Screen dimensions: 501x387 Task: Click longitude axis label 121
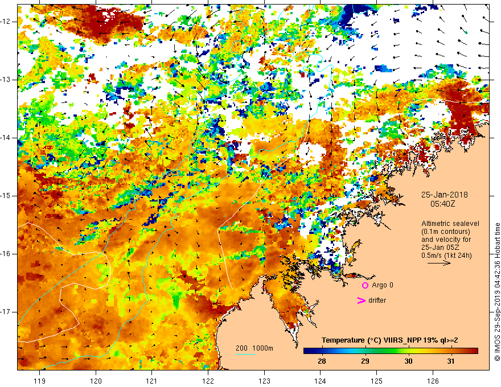click(x=152, y=381)
